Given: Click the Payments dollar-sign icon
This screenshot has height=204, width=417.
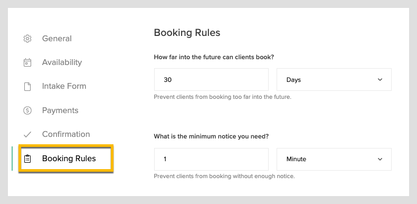Looking at the screenshot, I should pyautogui.click(x=27, y=110).
